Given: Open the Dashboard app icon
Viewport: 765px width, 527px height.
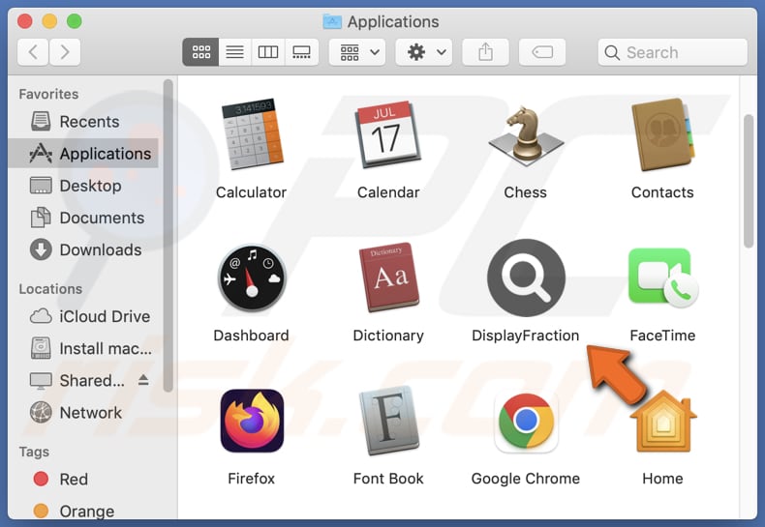Looking at the screenshot, I should pos(252,278).
